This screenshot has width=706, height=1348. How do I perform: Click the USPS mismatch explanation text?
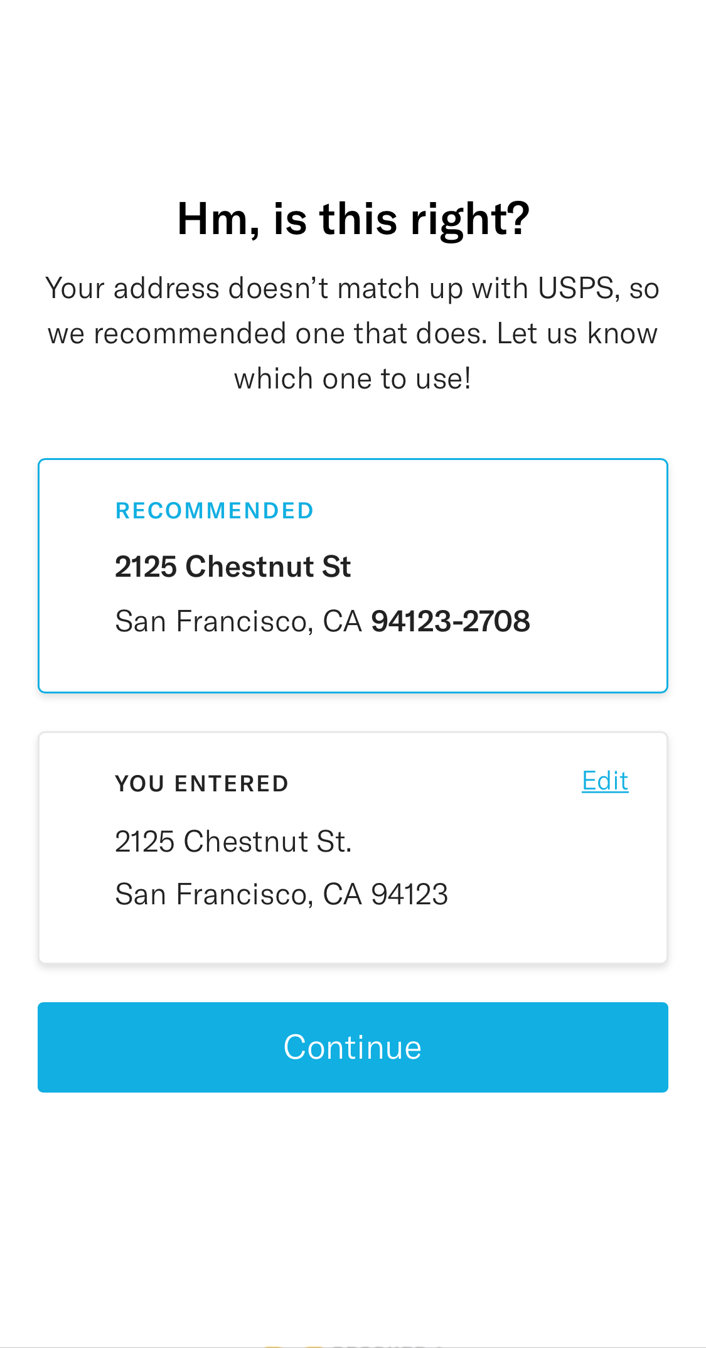[353, 332]
